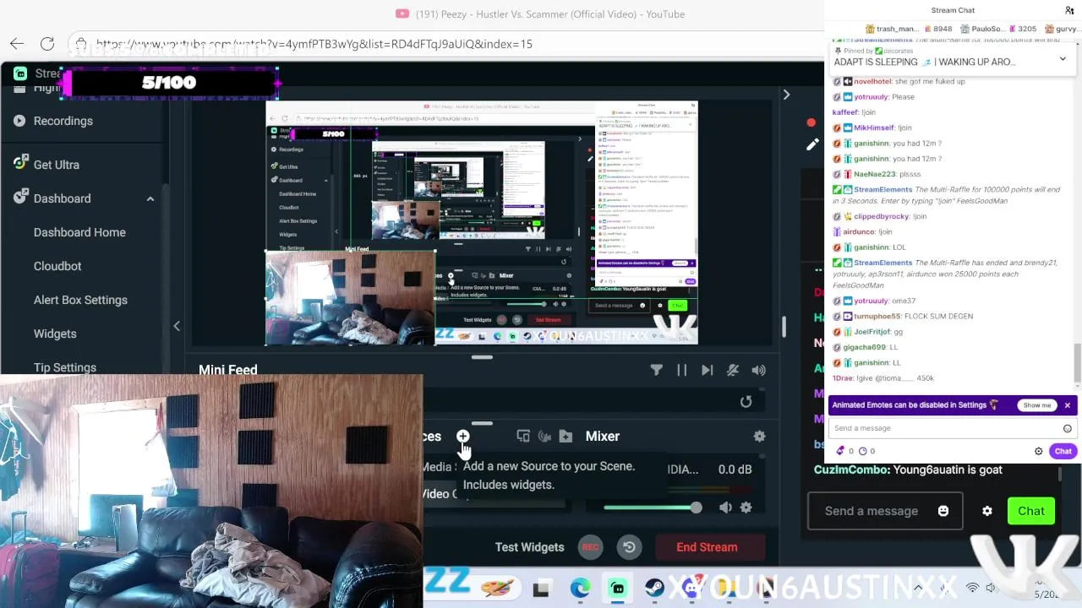The height and width of the screenshot is (608, 1082).
Task: Click the Show me button
Action: [x=1037, y=405]
